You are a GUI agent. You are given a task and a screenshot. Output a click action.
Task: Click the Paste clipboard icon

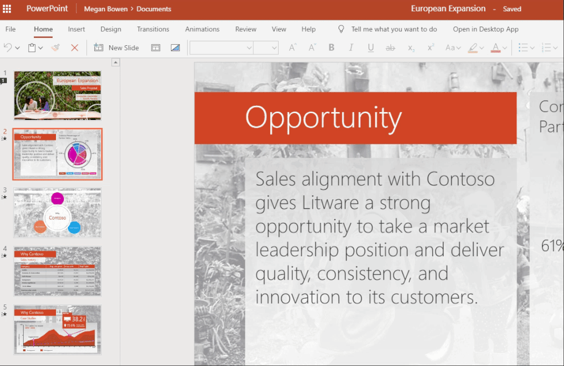pyautogui.click(x=32, y=48)
